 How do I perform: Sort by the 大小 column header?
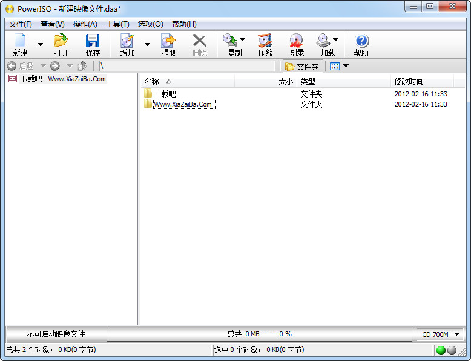(x=266, y=81)
